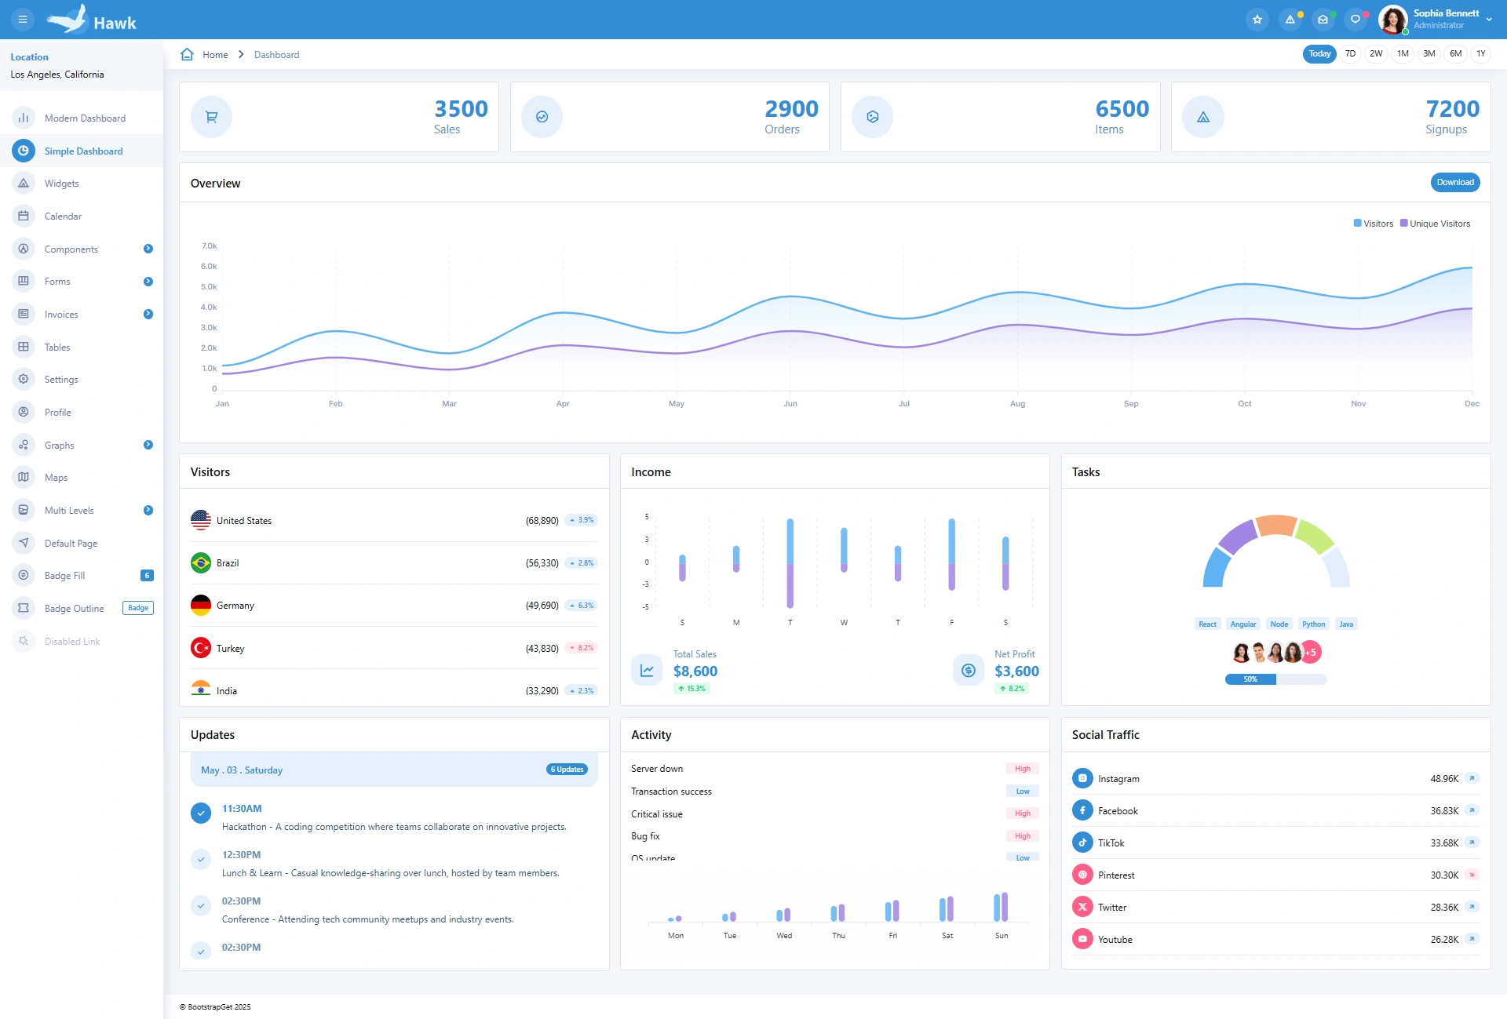Click the +5 team members avatar
1507x1019 pixels.
tap(1311, 652)
